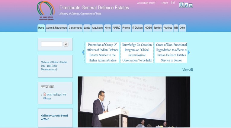Screen dimensions: 231x128
Task: Open the Tenders menu item
Action: [x=158, y=28]
